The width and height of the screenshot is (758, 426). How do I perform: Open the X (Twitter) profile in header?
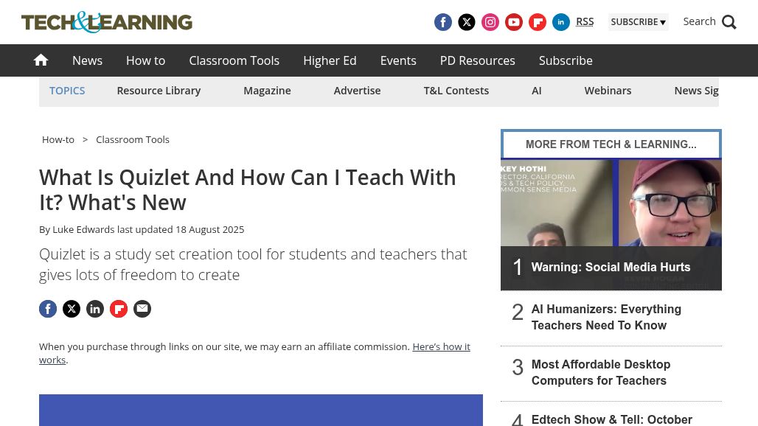pos(467,22)
